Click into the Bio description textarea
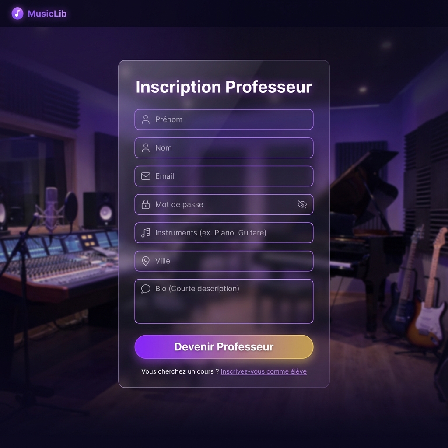448x448 pixels. click(224, 301)
